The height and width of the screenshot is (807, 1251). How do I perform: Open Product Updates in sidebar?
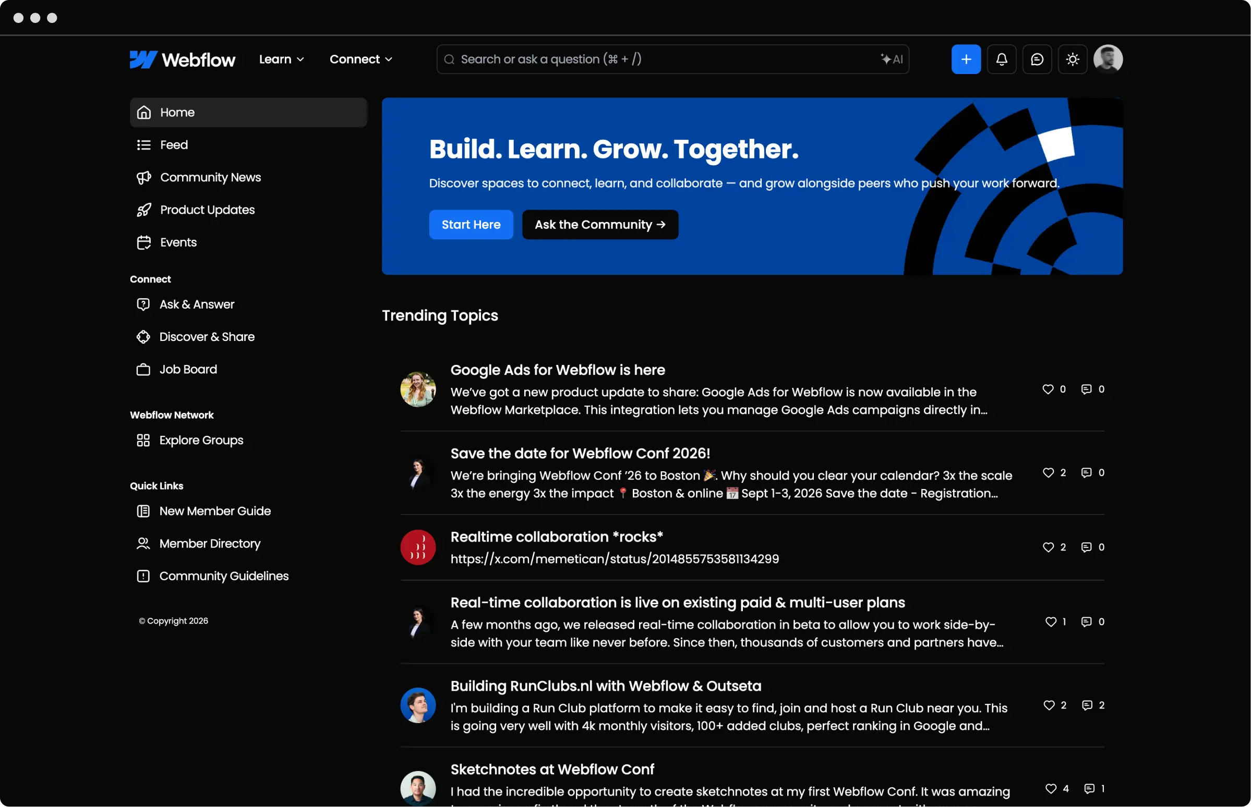(x=207, y=210)
